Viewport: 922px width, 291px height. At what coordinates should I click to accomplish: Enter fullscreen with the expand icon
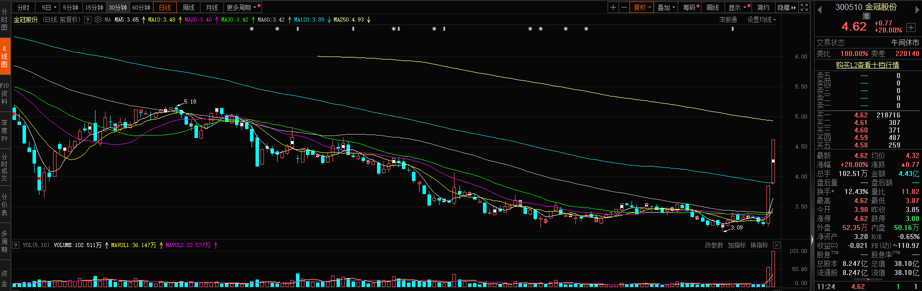tap(804, 7)
